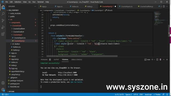
Task: Change indentation via Spaces: 2
Action: (129, 94)
